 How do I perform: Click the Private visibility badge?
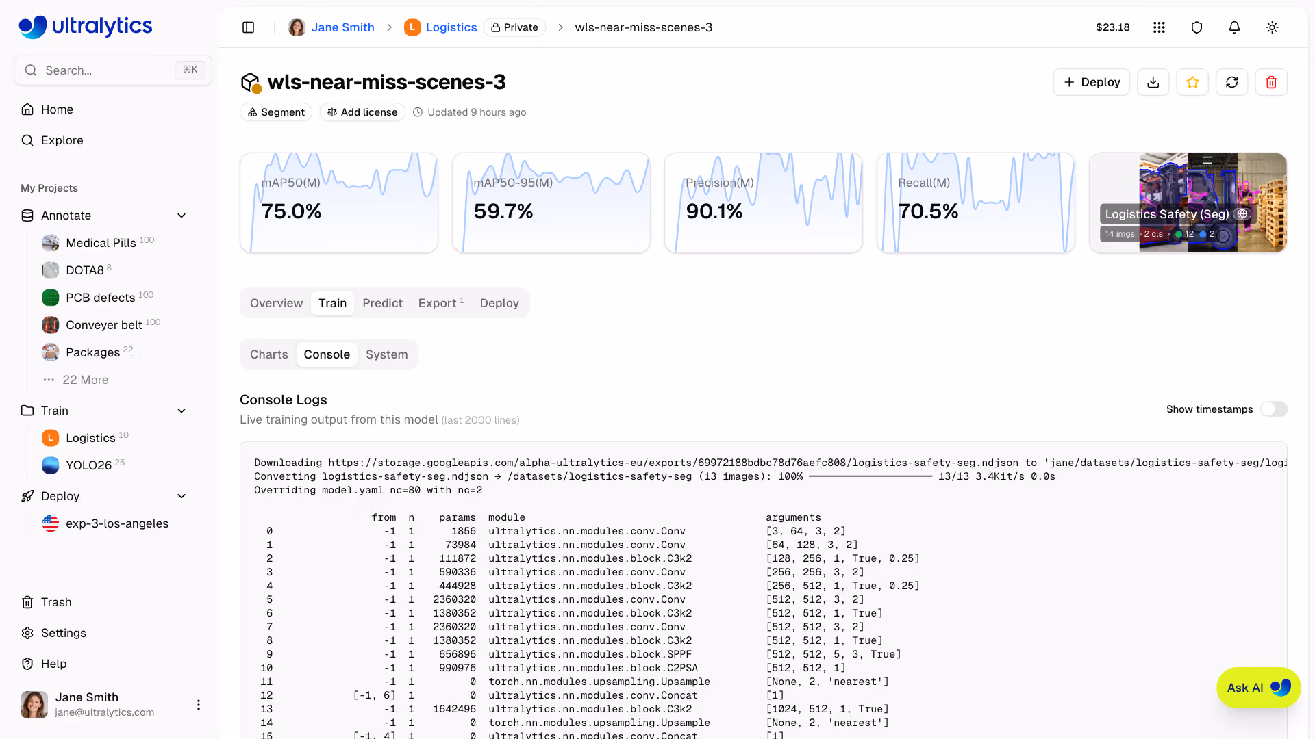(514, 27)
